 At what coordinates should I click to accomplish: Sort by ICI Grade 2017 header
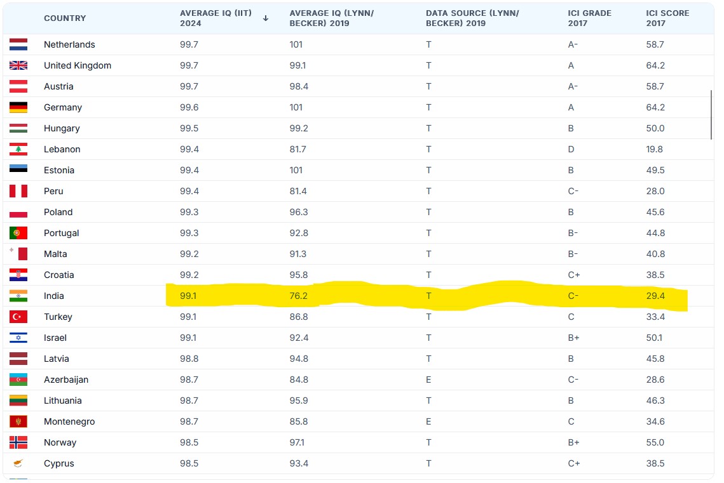pyautogui.click(x=590, y=18)
